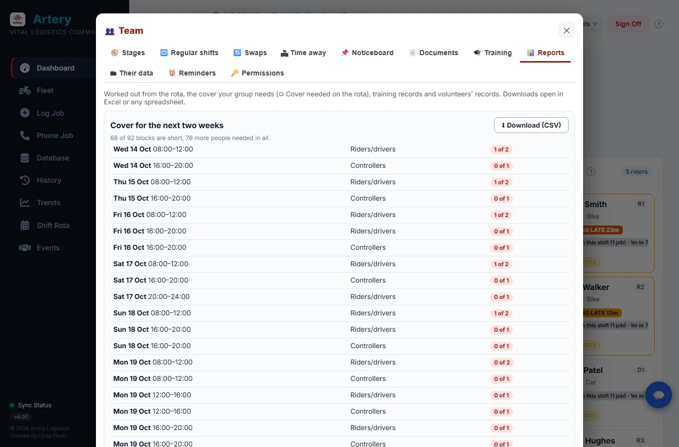This screenshot has width=679, height=447.
Task: Switch to Regular shifts tab
Action: [x=189, y=53]
